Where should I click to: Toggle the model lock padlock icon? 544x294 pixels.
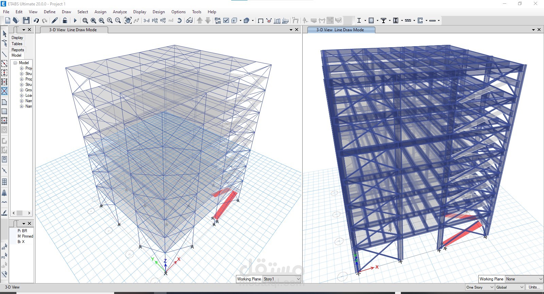[65, 21]
